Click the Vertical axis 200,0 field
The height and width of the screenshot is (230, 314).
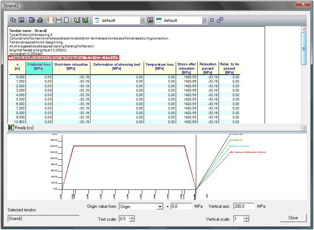click(x=244, y=206)
